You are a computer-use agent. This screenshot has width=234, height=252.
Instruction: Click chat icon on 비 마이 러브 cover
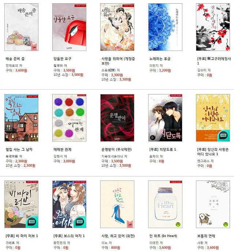tap(32, 222)
